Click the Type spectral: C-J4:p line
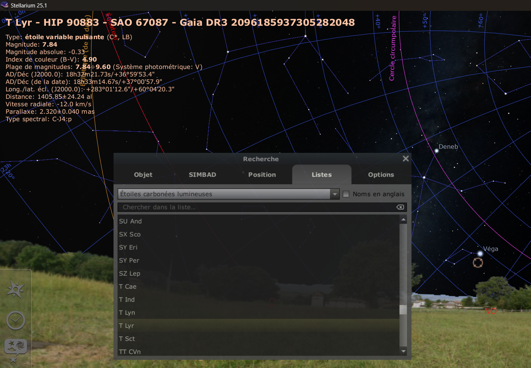Image resolution: width=531 pixels, height=368 pixels. [38, 119]
